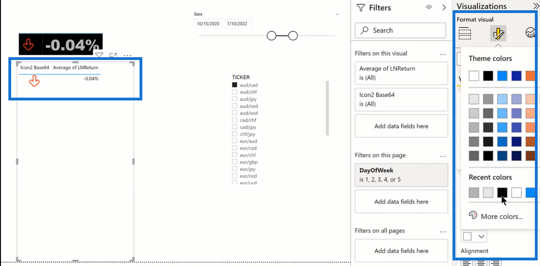540x266 pixels.
Task: Pick orange in the Theme colors top row
Action: [530, 76]
